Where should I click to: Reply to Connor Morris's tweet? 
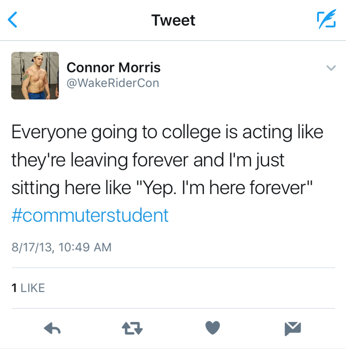52,329
